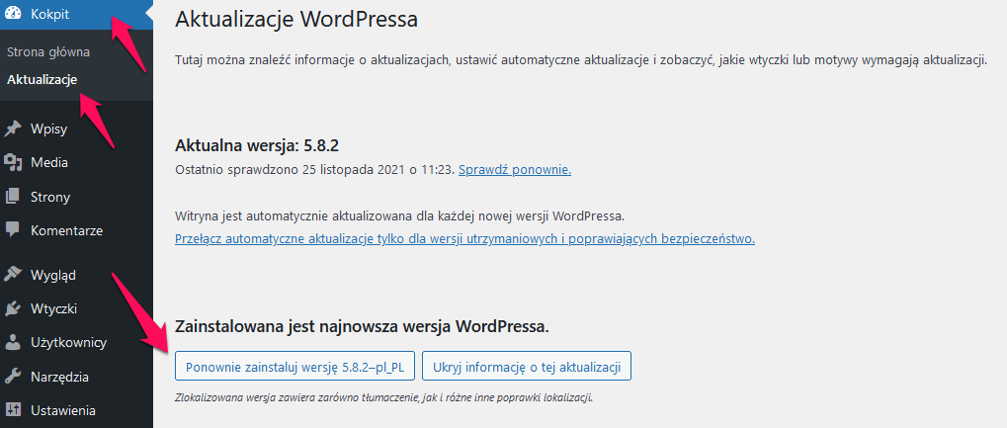
Task: Click the Aktualna wersja: 5.8.2 text
Action: 257,146
